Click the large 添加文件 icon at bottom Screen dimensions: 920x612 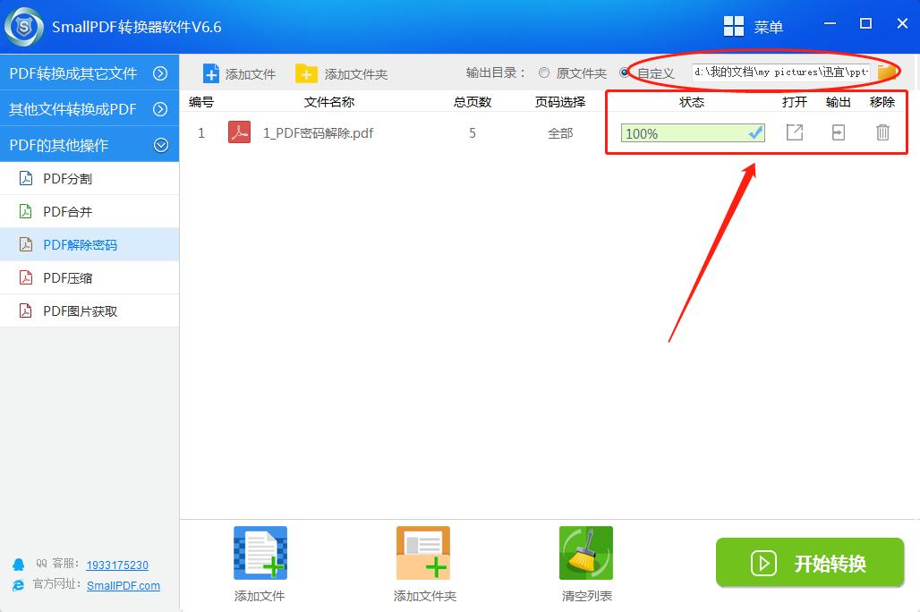259,553
